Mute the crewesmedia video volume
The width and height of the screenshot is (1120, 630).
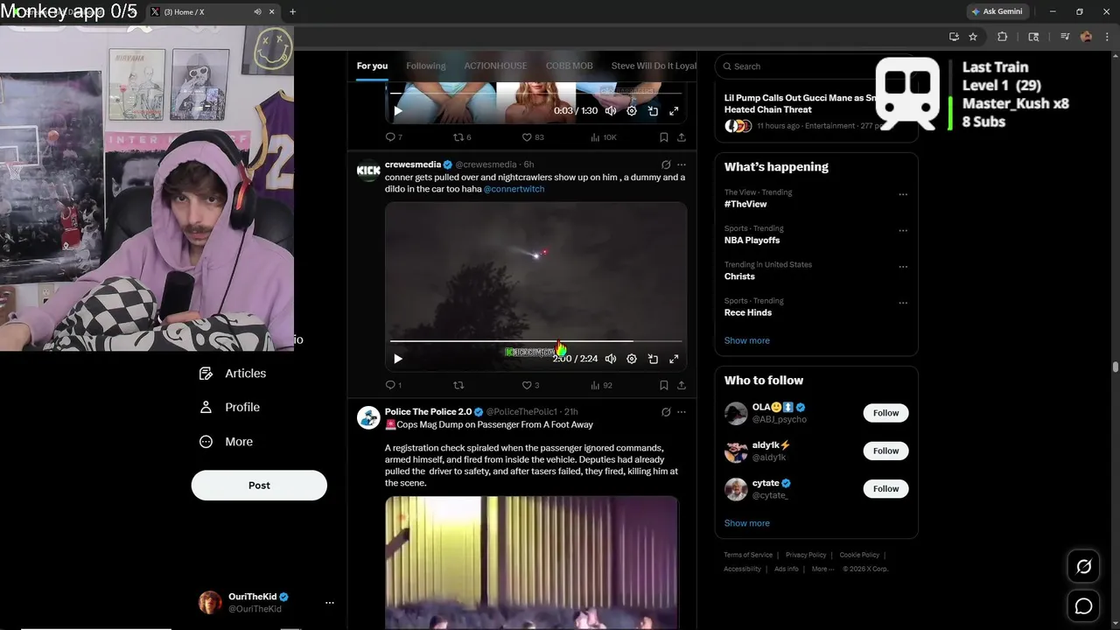[x=611, y=359]
